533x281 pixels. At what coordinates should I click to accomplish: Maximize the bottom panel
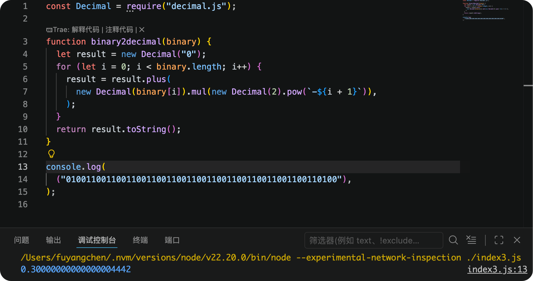[x=499, y=240]
